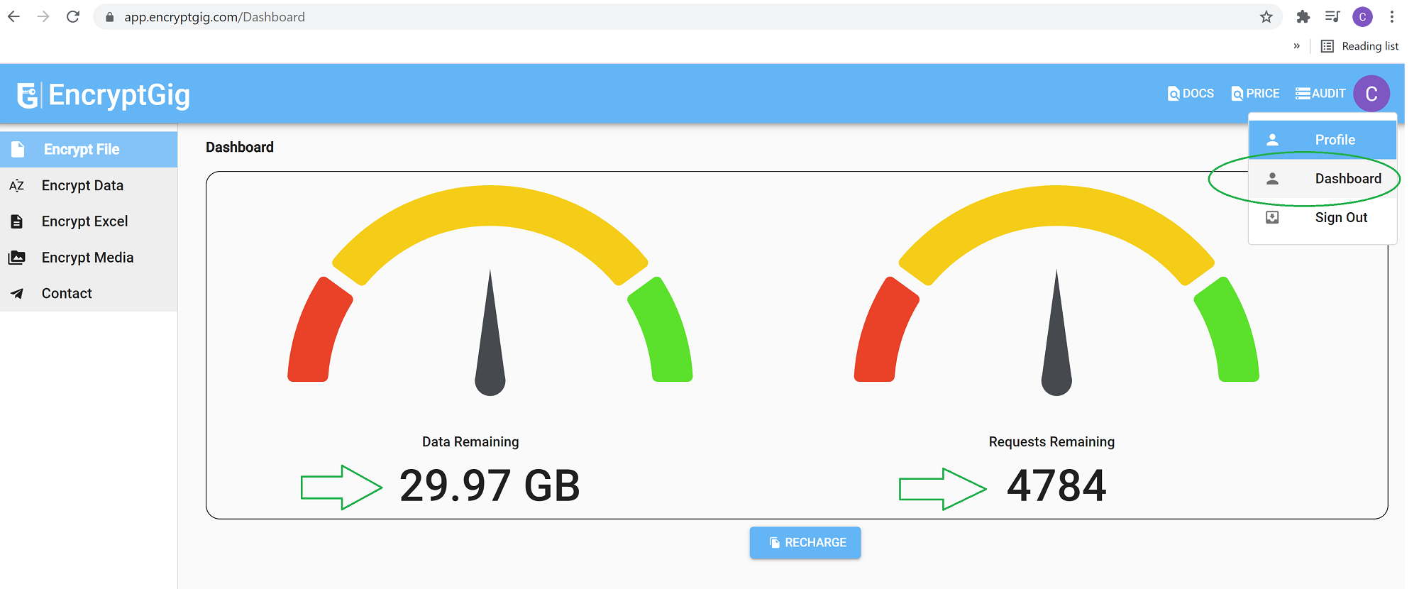
Task: Click the Dashboard page heading
Action: pyautogui.click(x=240, y=147)
